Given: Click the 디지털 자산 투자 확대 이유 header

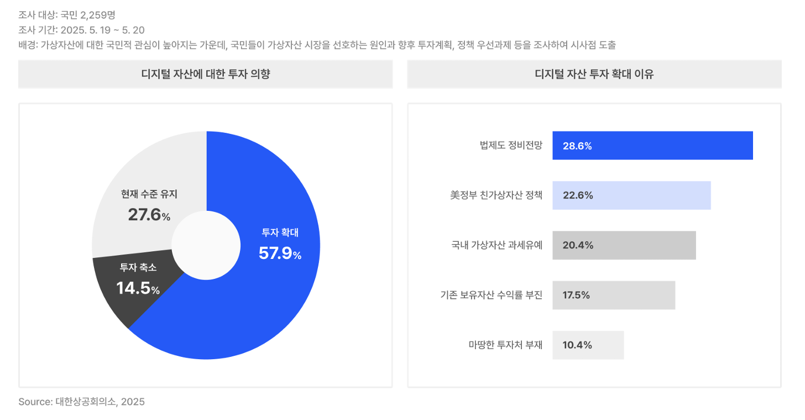Looking at the screenshot, I should [594, 74].
